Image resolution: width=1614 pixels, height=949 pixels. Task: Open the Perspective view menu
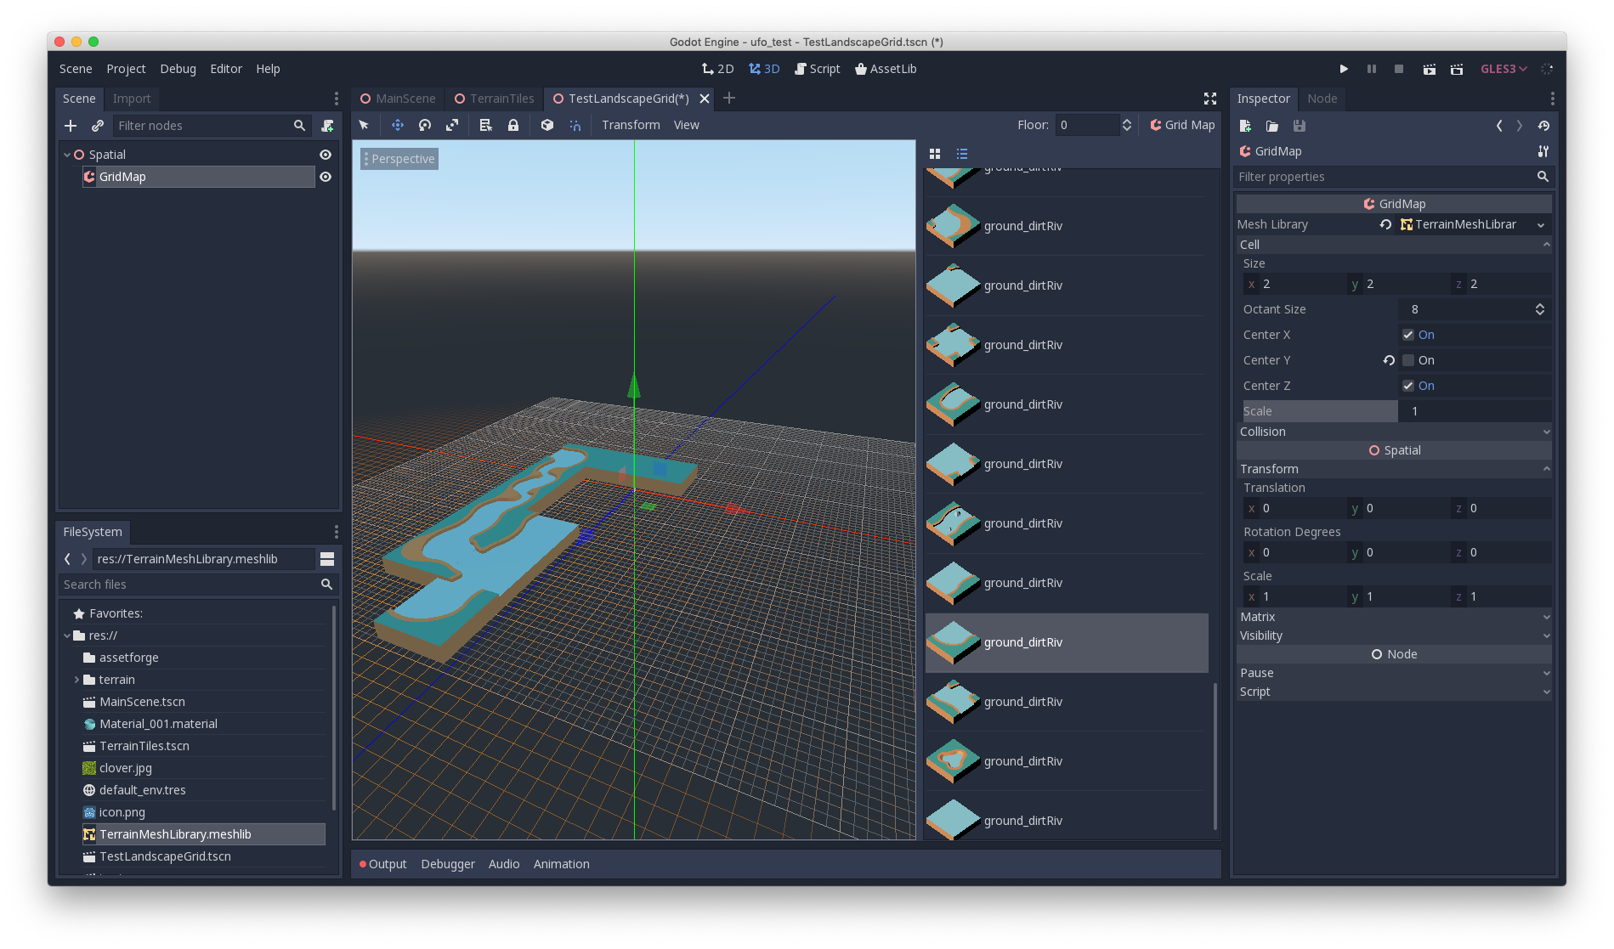[x=399, y=159]
